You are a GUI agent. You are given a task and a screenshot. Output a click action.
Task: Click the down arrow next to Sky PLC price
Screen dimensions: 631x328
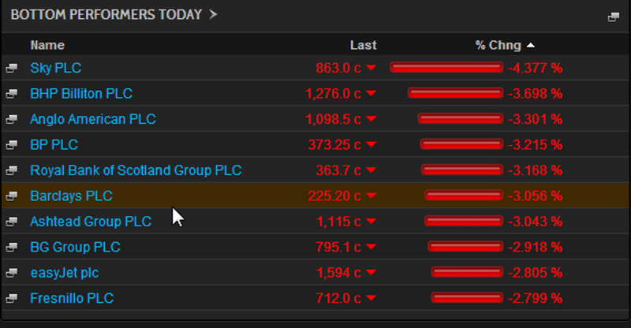[x=371, y=68]
